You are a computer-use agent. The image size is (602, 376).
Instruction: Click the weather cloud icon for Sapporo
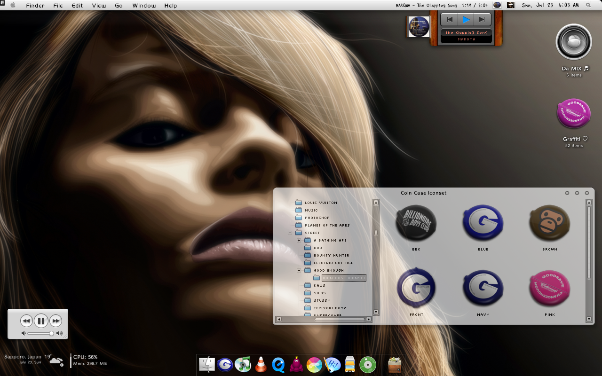(x=56, y=361)
